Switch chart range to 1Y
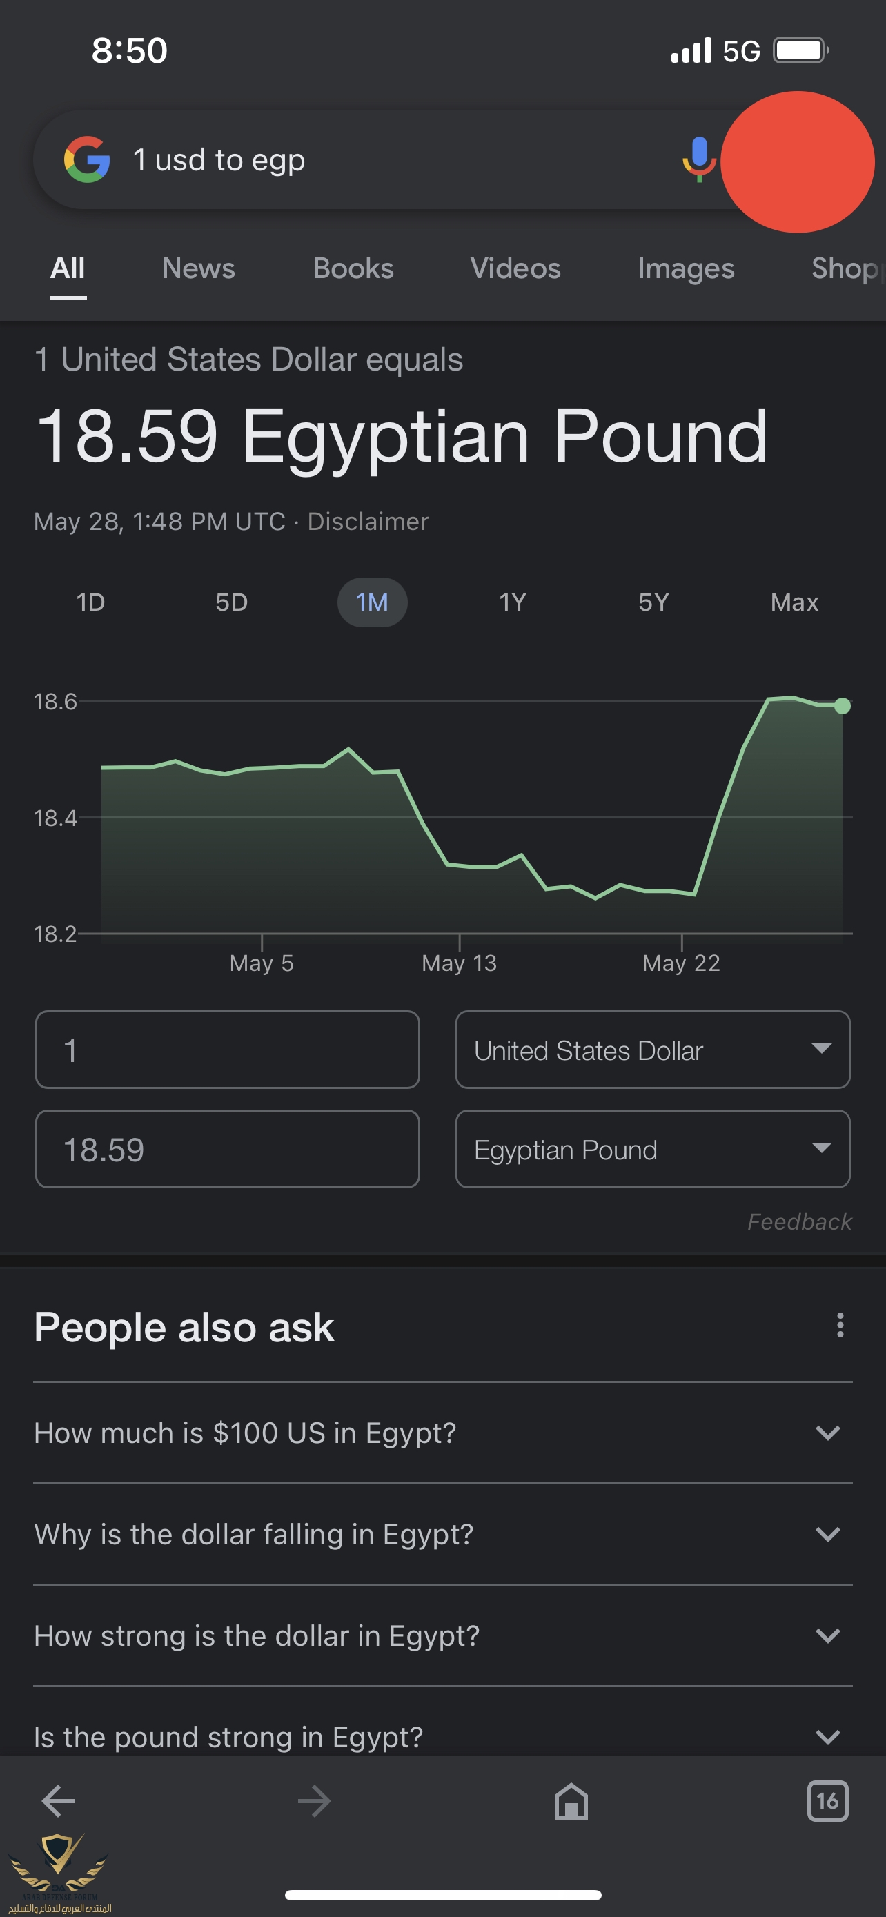886x1917 pixels. tap(513, 602)
